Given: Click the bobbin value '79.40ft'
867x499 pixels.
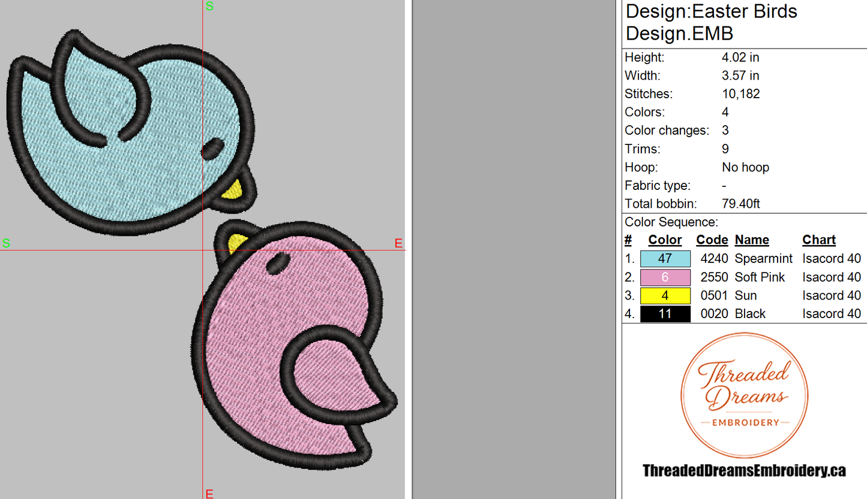Looking at the screenshot, I should (741, 204).
